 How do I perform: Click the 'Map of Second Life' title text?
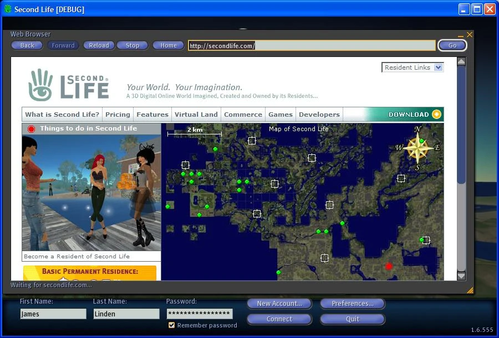pyautogui.click(x=298, y=129)
